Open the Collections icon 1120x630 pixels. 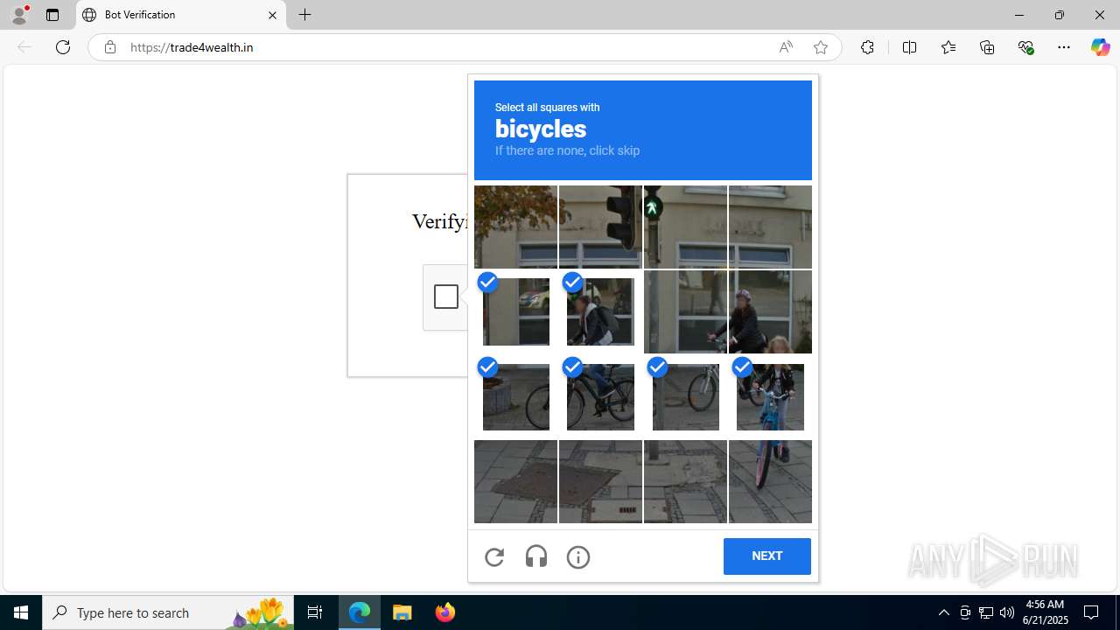(987, 47)
